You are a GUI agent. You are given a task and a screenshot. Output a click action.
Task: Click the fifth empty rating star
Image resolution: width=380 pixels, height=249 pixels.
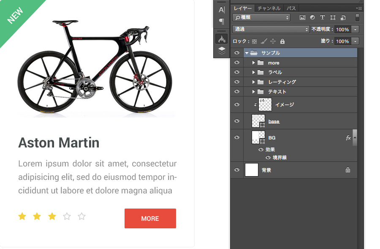(81, 216)
